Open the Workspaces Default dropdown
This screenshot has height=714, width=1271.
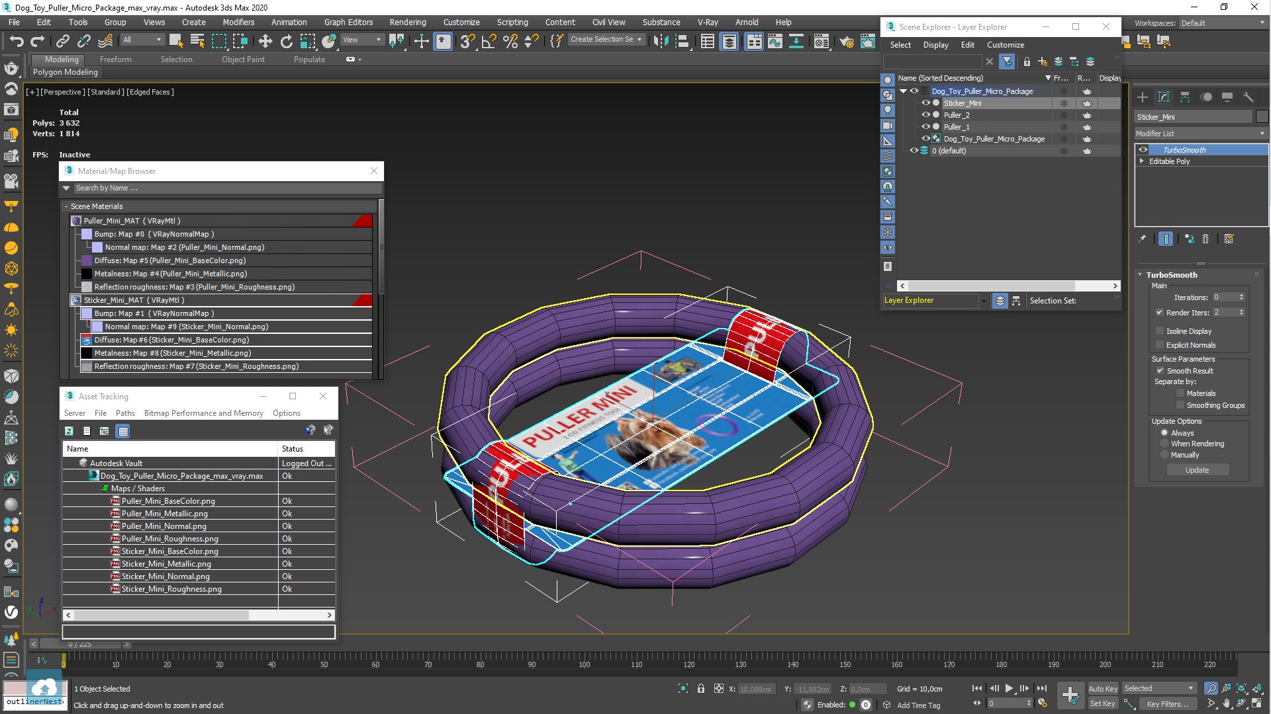pyautogui.click(x=1223, y=23)
